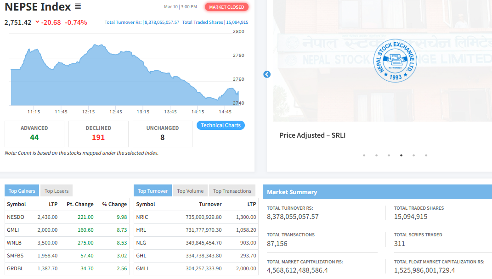
Task: Click the Nepal Stock Exchange circular logo
Action: [395, 61]
